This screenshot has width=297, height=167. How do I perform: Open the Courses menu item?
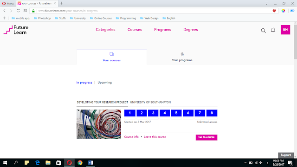pos(135,30)
